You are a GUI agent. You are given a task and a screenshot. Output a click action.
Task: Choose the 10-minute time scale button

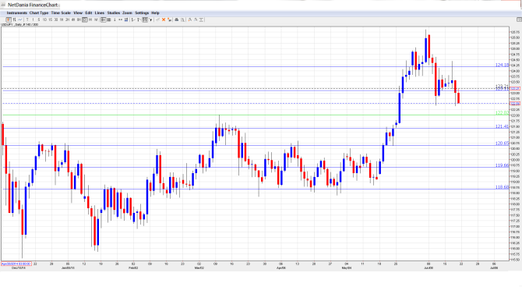click(x=44, y=19)
